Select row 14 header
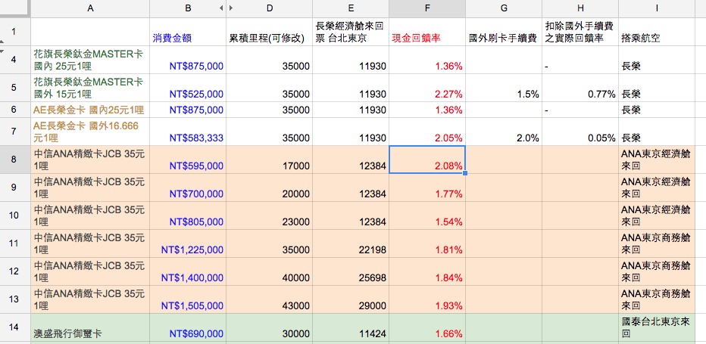Screen dimensions: 706x344 point(15,327)
